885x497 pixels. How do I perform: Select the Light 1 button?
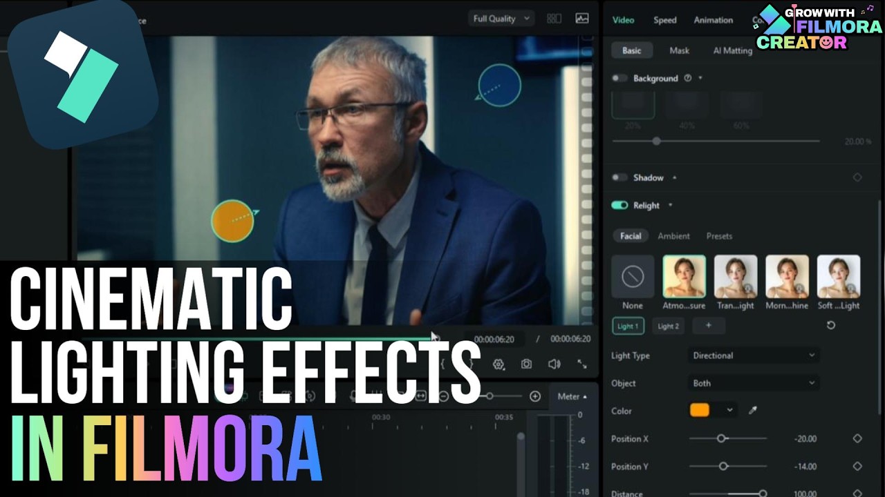[x=628, y=326]
